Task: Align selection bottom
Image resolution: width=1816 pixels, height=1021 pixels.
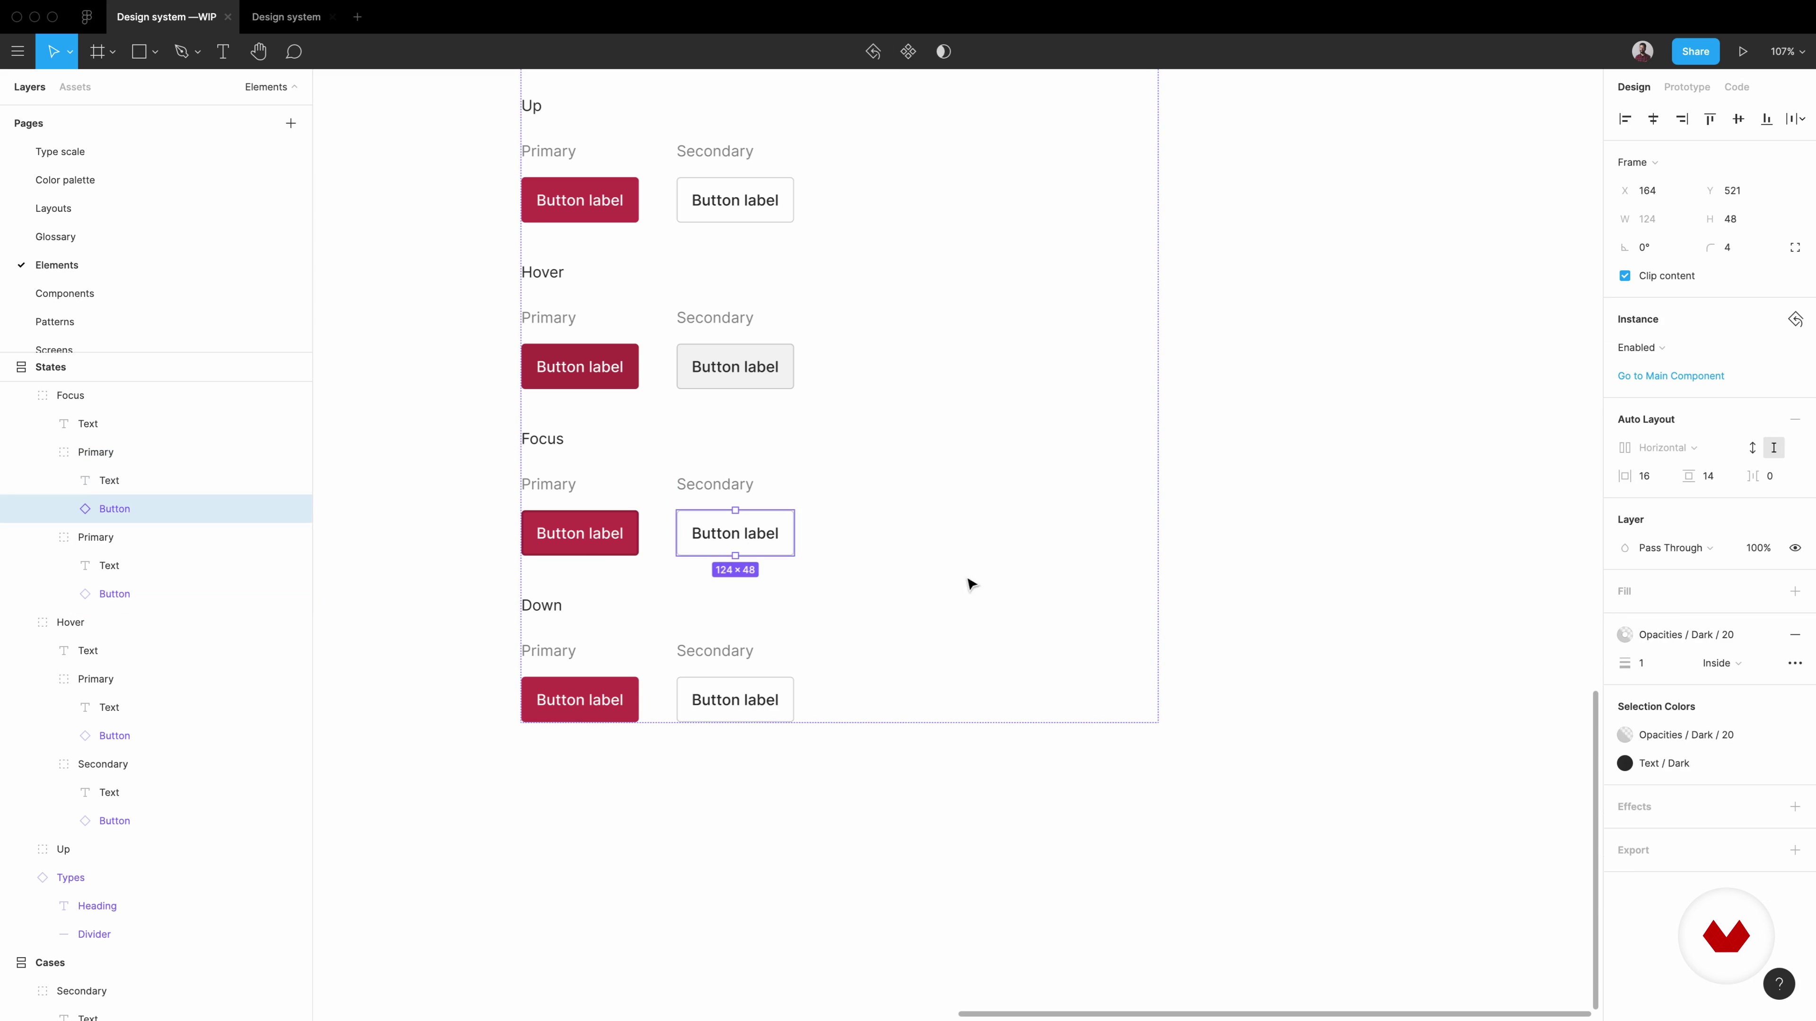Action: 1767,119
